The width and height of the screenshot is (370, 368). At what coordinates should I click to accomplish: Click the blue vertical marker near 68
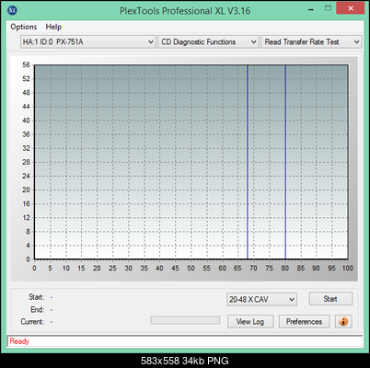coord(248,162)
